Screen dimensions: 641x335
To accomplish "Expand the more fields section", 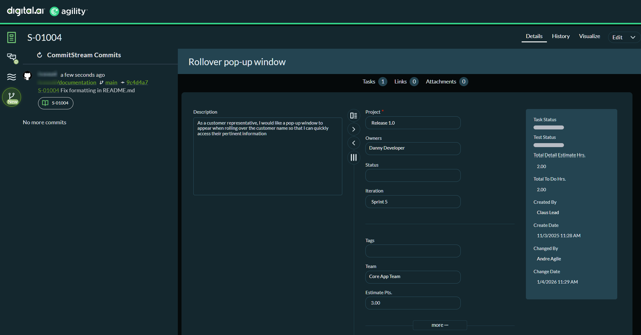I will pos(440,325).
